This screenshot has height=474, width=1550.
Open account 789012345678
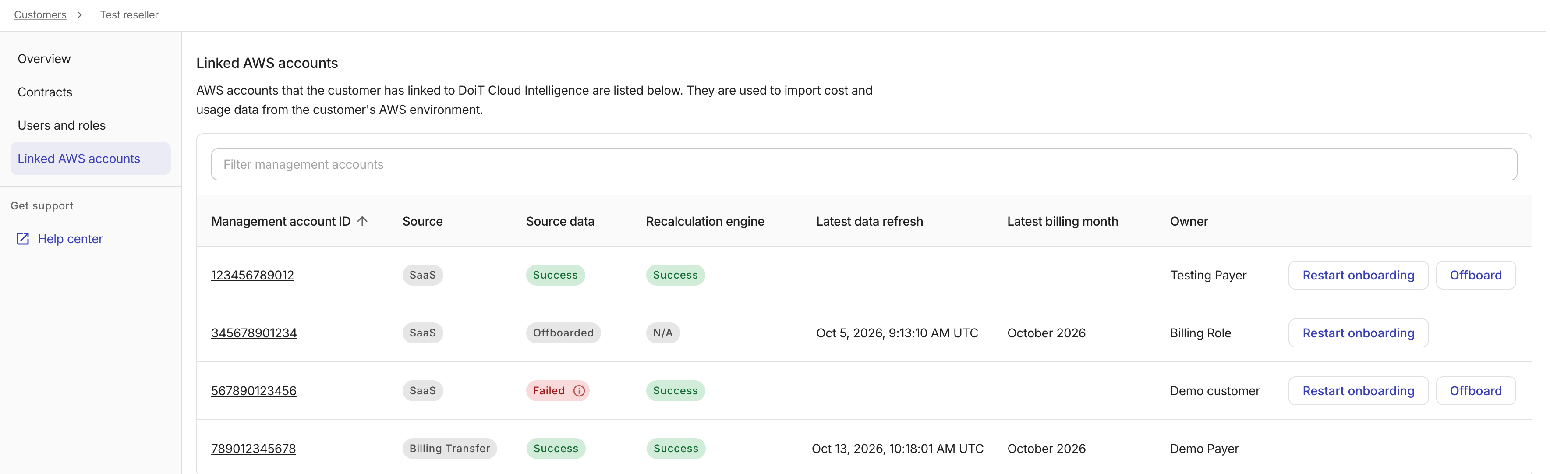pyautogui.click(x=253, y=449)
